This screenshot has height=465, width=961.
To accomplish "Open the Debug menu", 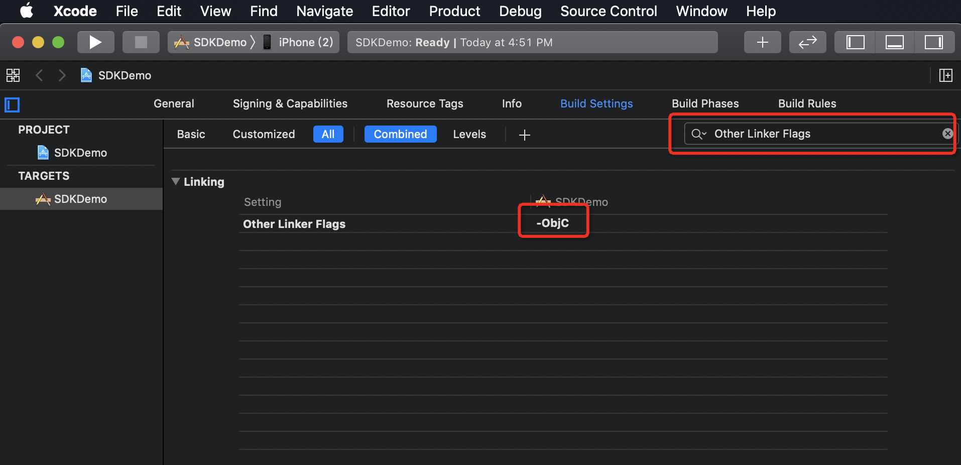I will pos(520,11).
